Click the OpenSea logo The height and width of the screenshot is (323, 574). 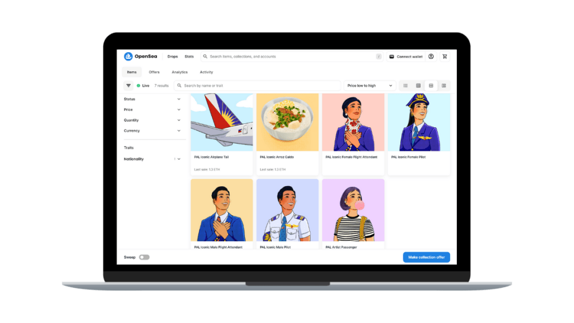click(141, 57)
